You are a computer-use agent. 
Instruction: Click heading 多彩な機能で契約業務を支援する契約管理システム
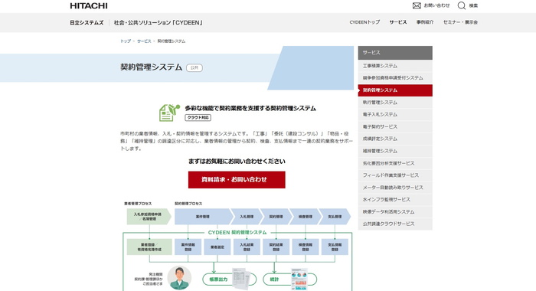coord(250,109)
